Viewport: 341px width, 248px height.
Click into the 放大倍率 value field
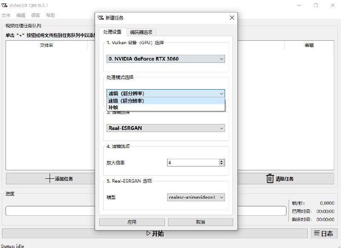point(193,163)
